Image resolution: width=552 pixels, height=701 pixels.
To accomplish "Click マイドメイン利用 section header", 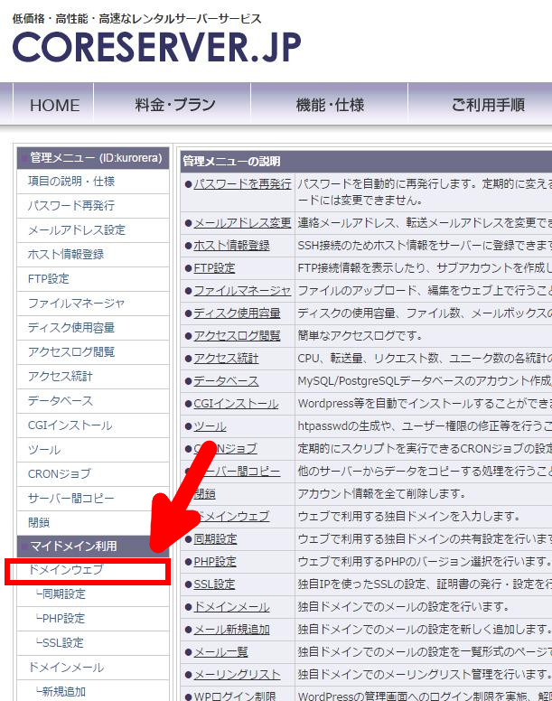I will (93, 547).
